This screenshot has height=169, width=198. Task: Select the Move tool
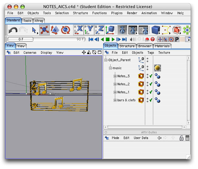[45, 30]
